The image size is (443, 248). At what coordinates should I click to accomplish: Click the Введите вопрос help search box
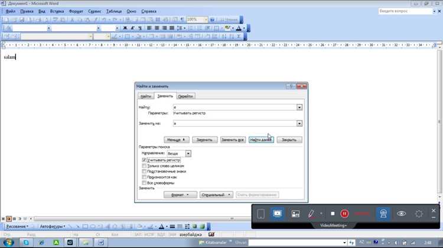[405, 11]
